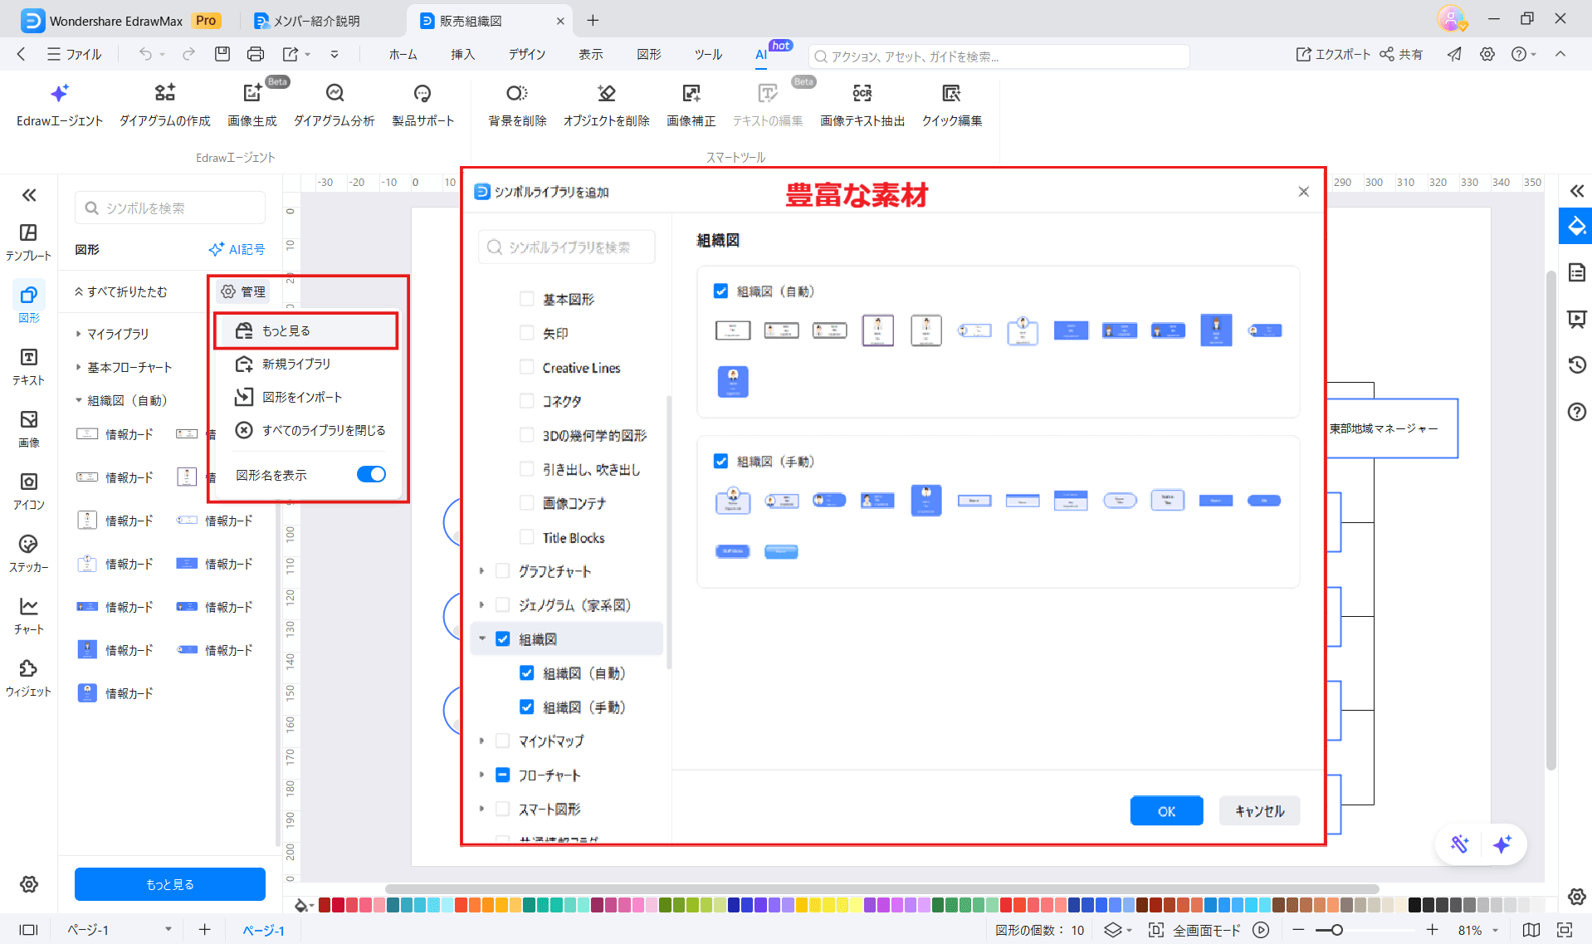This screenshot has height=944, width=1592.
Task: Click the 背景を削除 smart tool
Action: (516, 103)
